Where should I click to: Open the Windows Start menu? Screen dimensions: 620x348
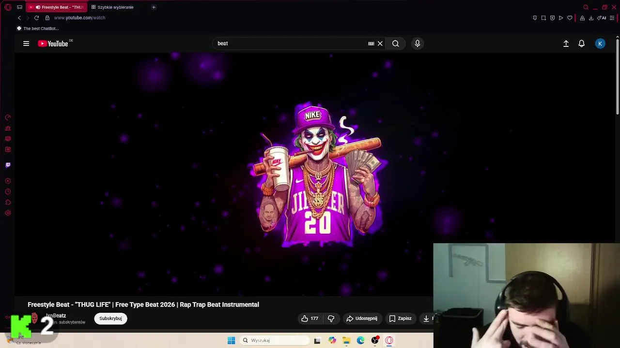[231, 340]
